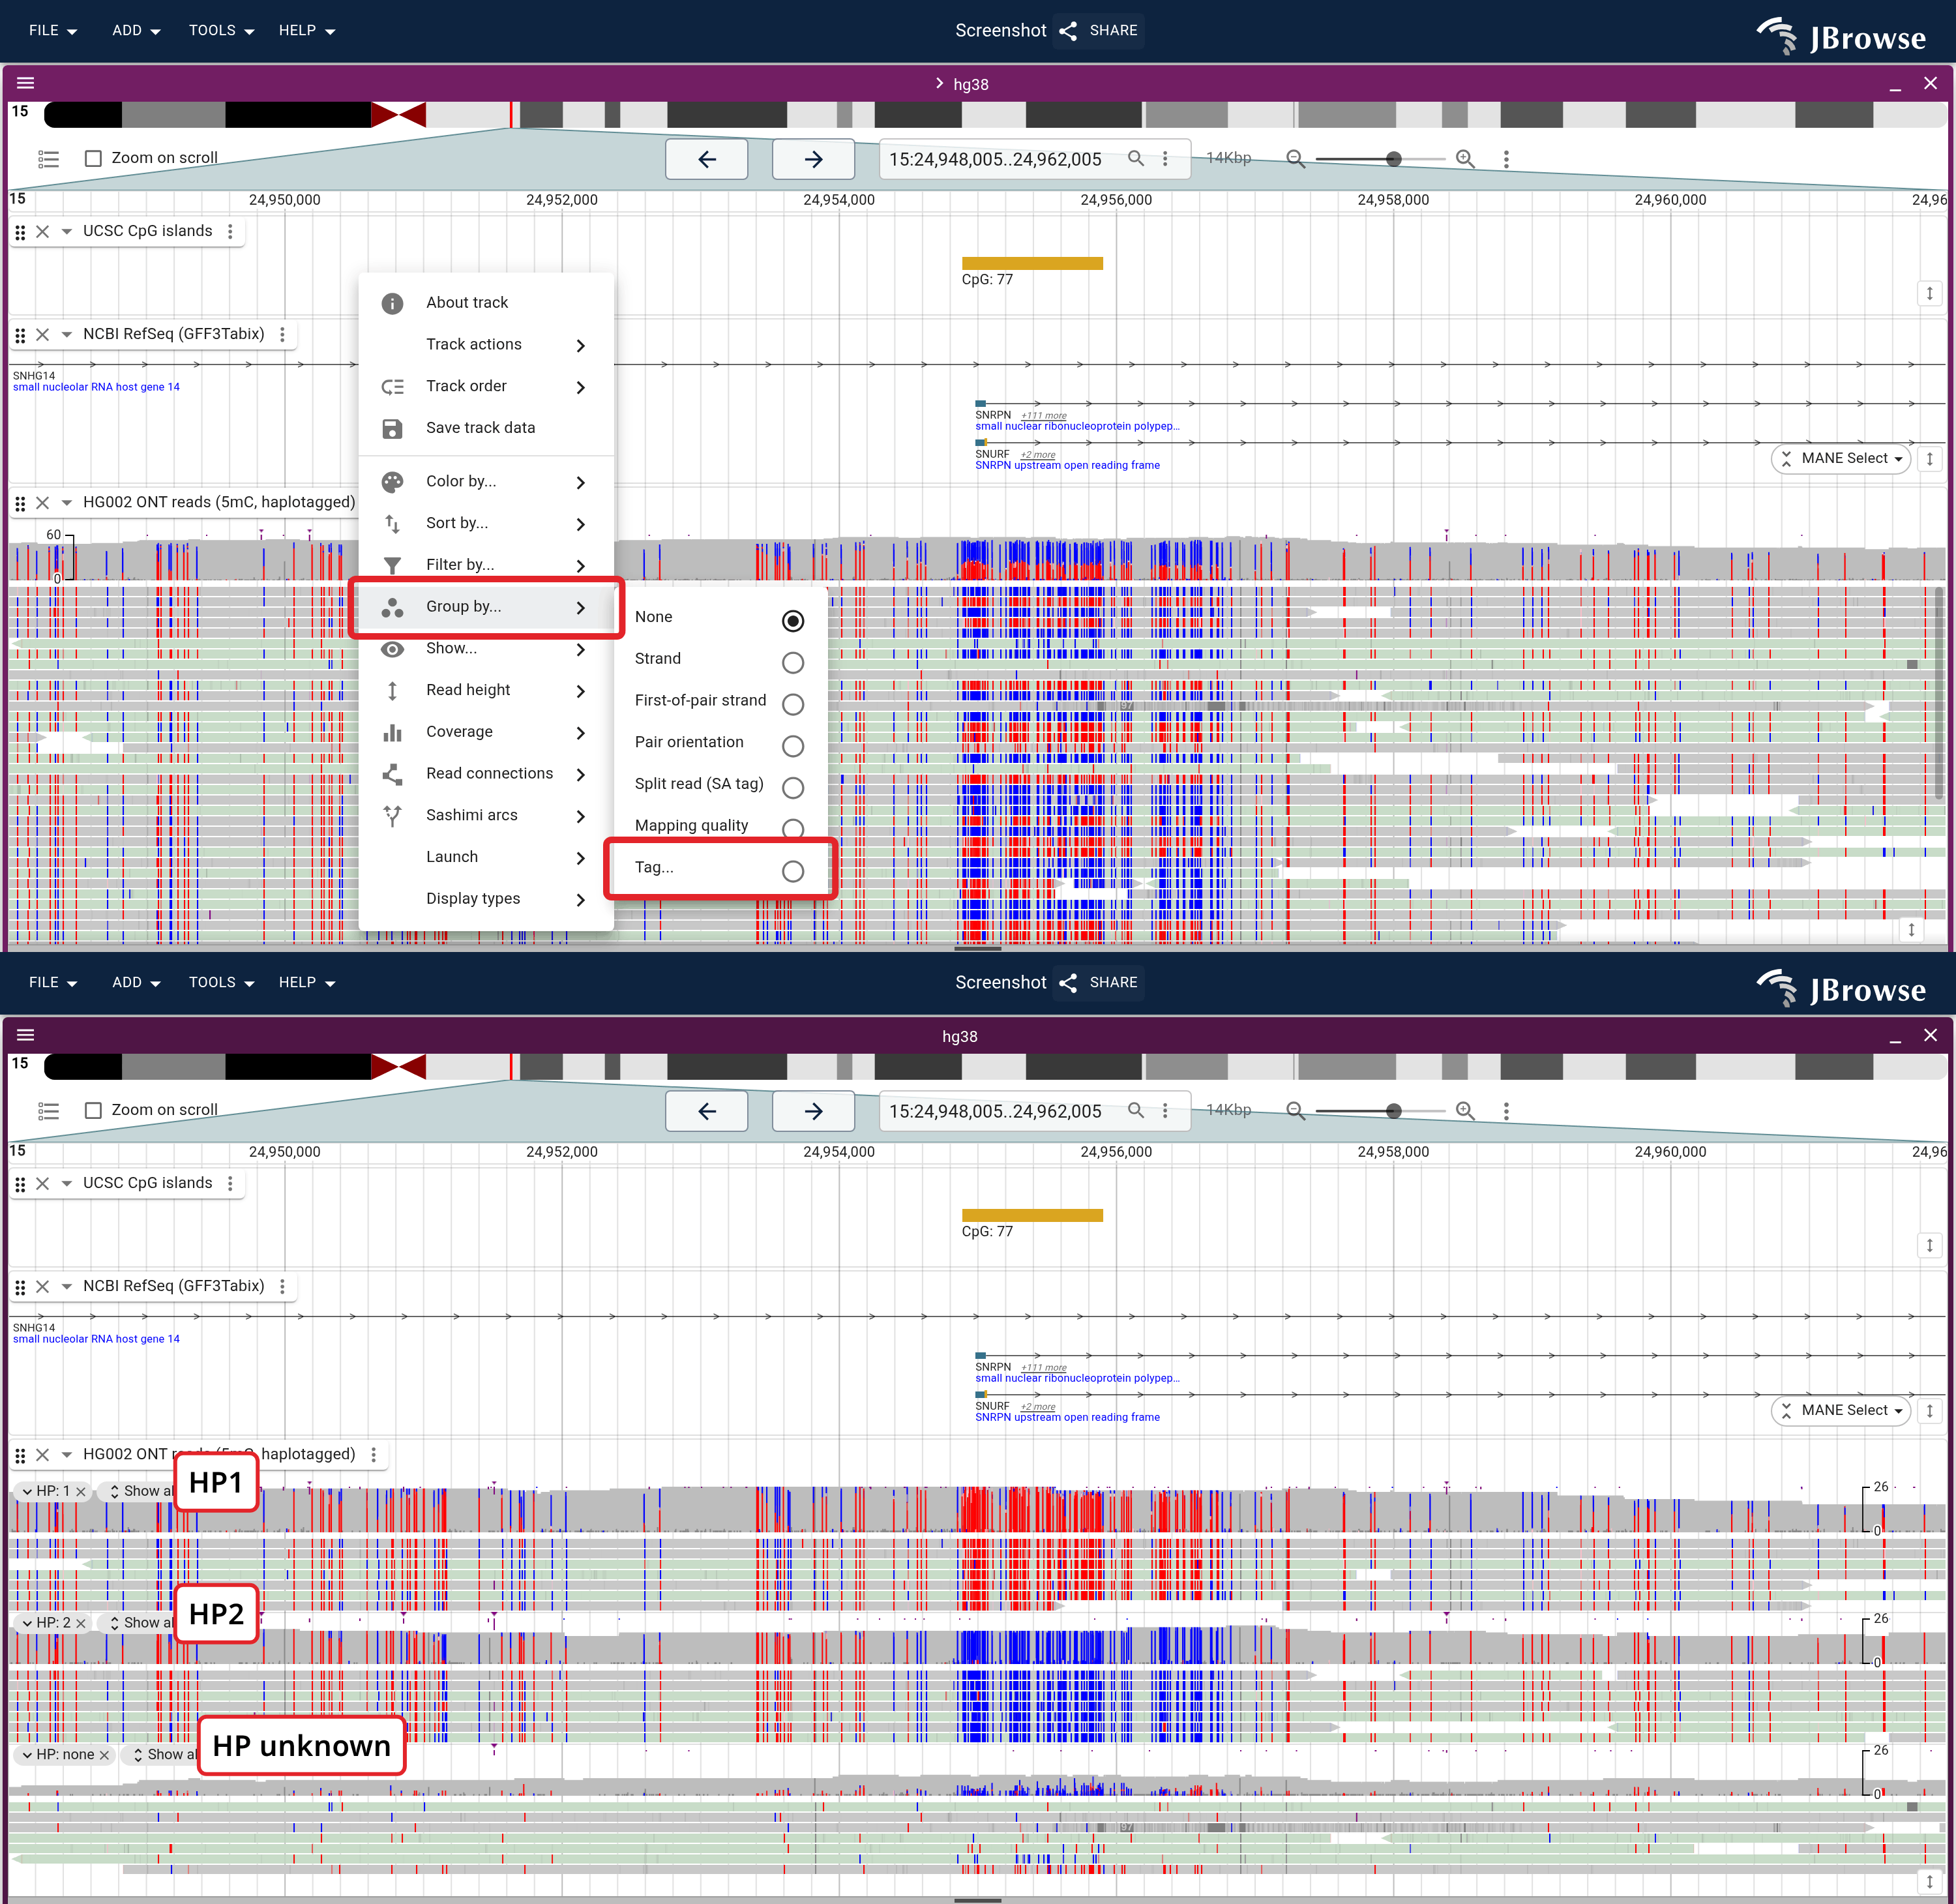This screenshot has height=1904, width=1956.
Task: Select Pair orientation radio option
Action: click(793, 746)
